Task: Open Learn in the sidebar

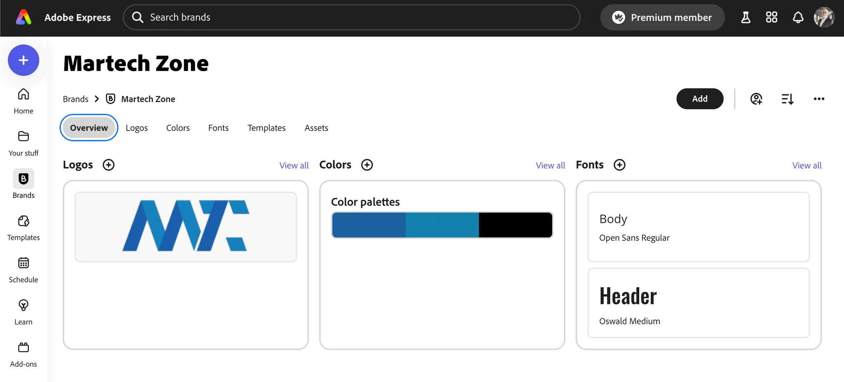Action: pyautogui.click(x=23, y=312)
